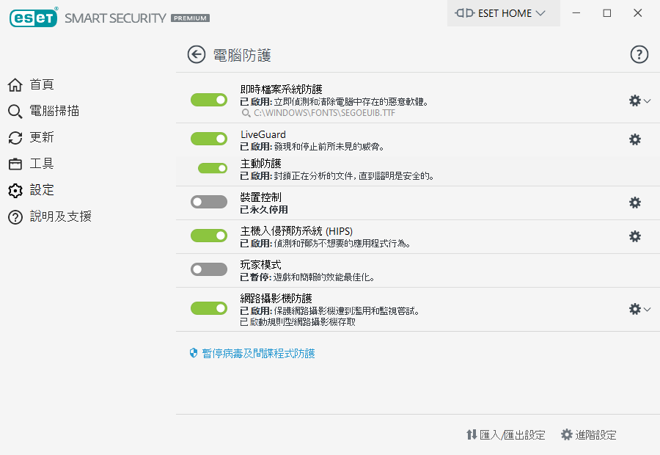Image resolution: width=660 pixels, height=455 pixels.
Task: Select 說明及支援 in the sidebar
Action: (x=60, y=216)
